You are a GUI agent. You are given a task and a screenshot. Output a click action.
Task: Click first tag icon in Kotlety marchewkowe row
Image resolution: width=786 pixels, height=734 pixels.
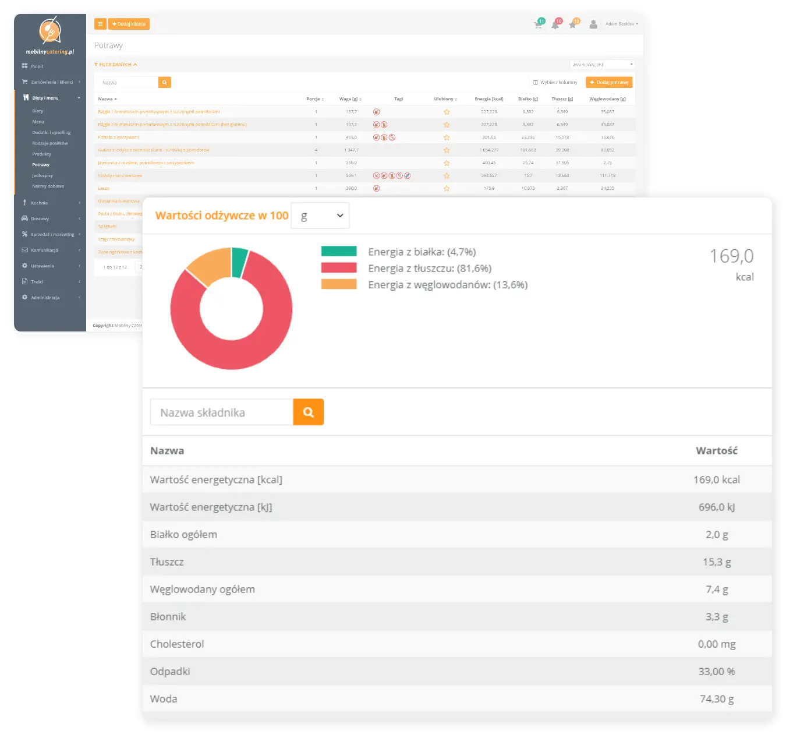click(x=376, y=175)
